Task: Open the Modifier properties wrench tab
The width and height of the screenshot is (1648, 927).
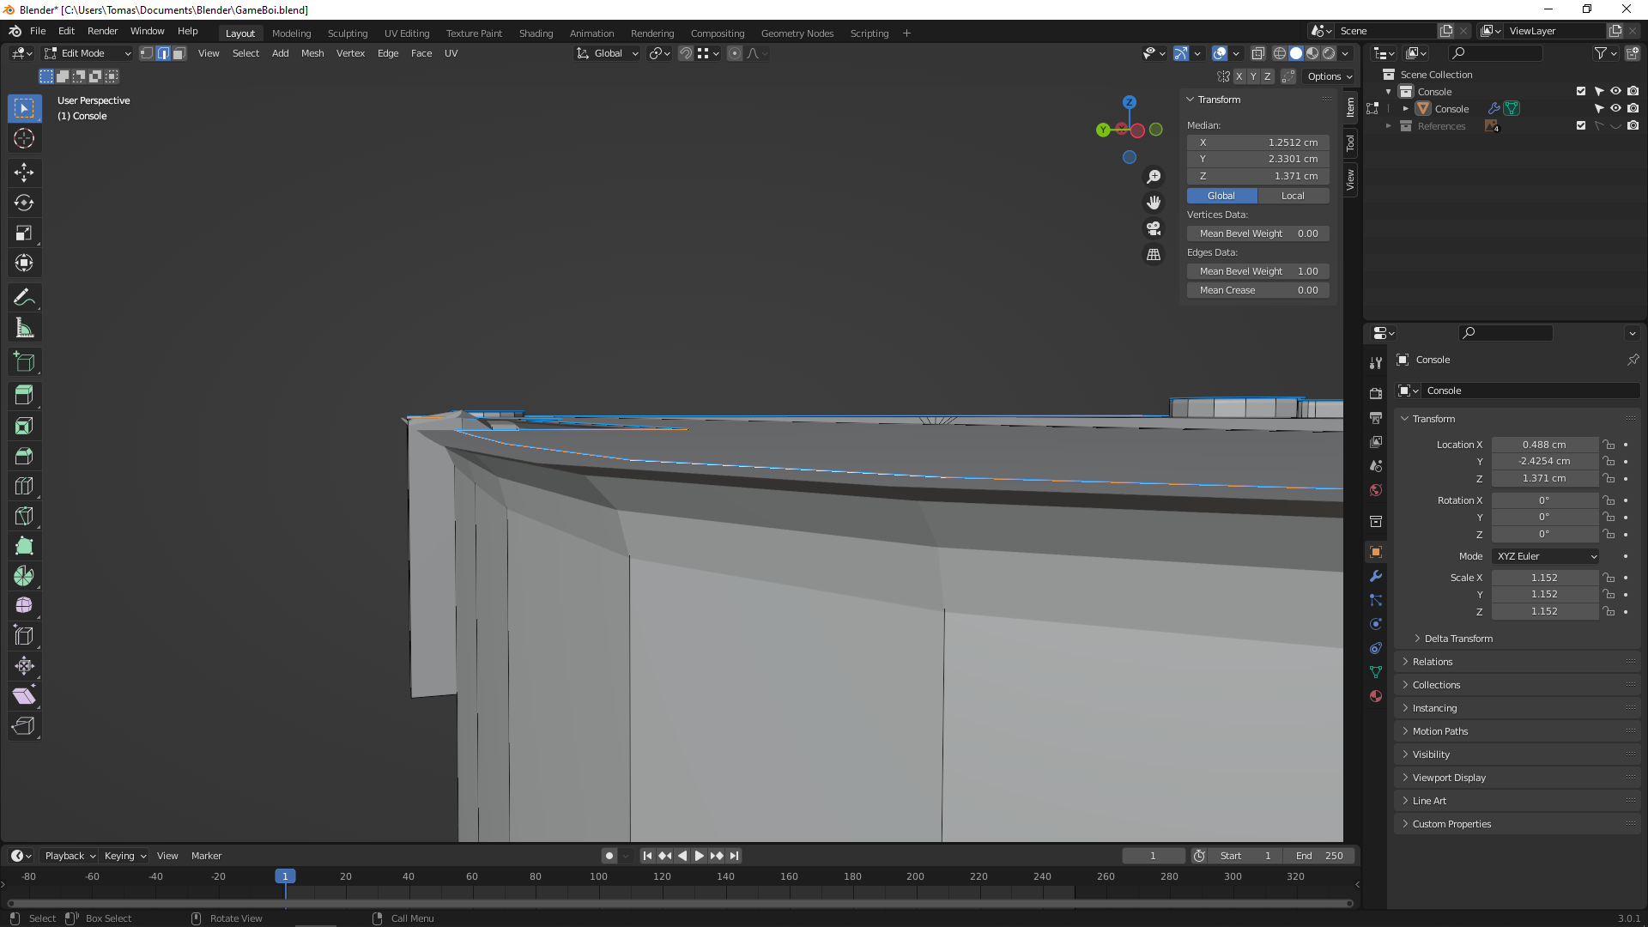Action: point(1376,576)
